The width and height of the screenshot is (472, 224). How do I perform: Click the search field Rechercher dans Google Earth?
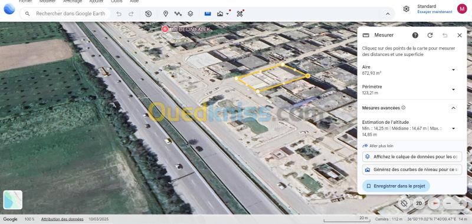click(x=65, y=14)
